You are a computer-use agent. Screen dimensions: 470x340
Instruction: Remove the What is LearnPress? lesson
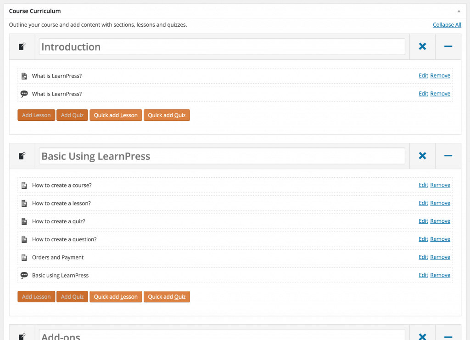(x=440, y=76)
